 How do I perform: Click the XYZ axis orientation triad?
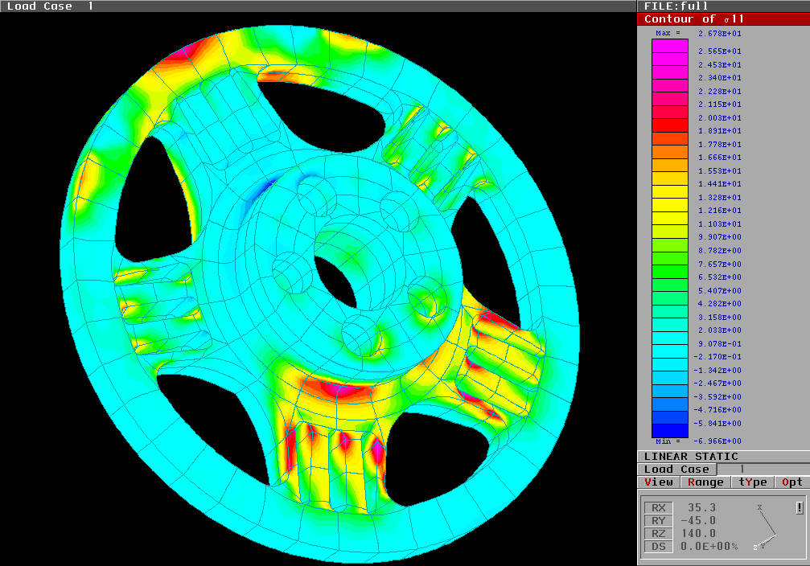coord(766,527)
